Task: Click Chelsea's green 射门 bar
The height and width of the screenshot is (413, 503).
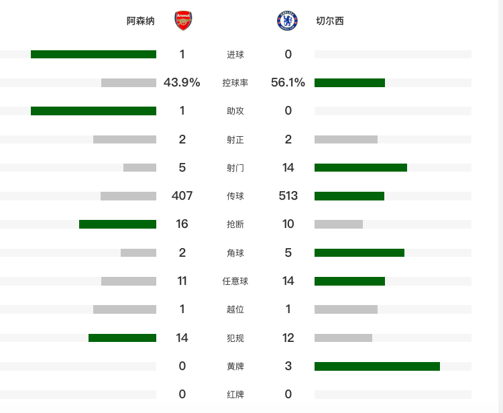Action: (x=360, y=168)
